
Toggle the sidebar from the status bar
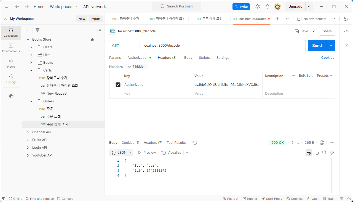(x=3, y=199)
